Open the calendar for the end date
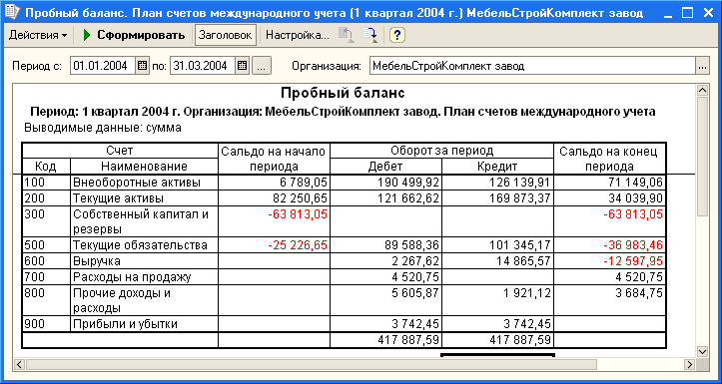This screenshot has width=722, height=384. click(x=243, y=66)
